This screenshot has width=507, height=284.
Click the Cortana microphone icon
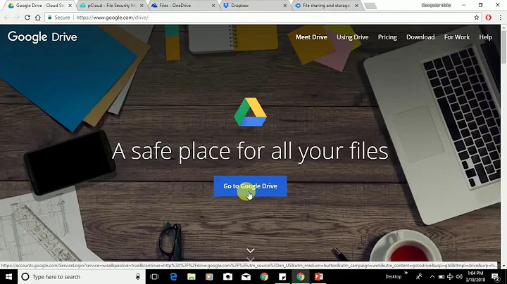138,276
